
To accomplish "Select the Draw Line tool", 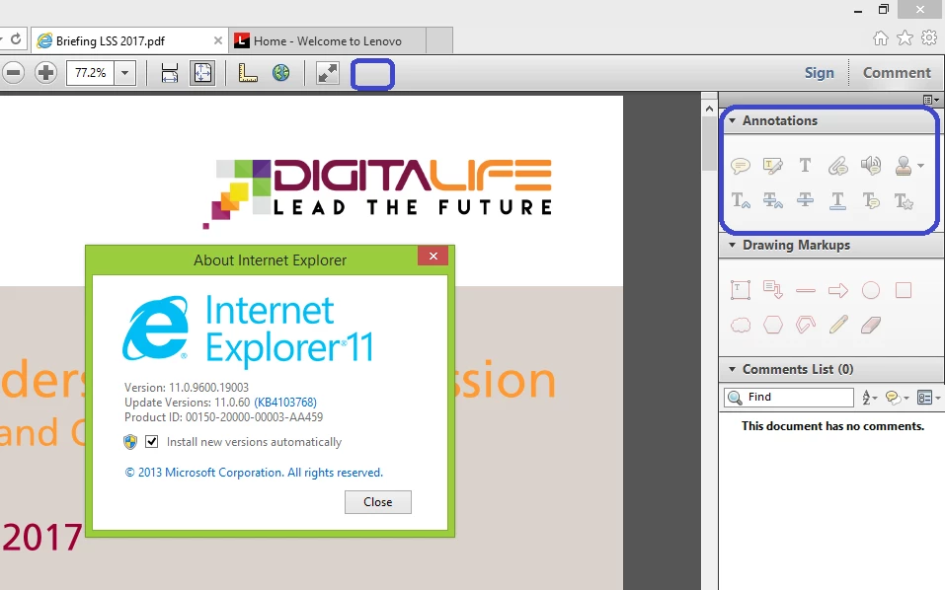I will coord(805,290).
